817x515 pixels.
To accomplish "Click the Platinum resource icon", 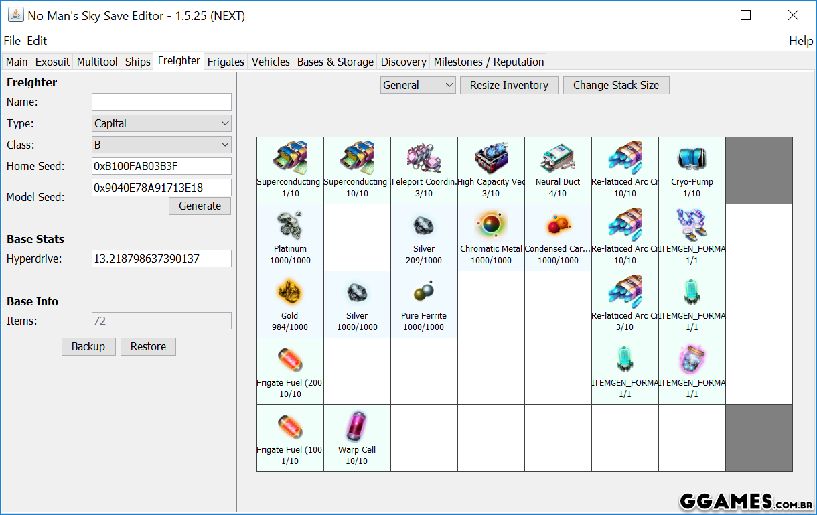I will tap(290, 226).
